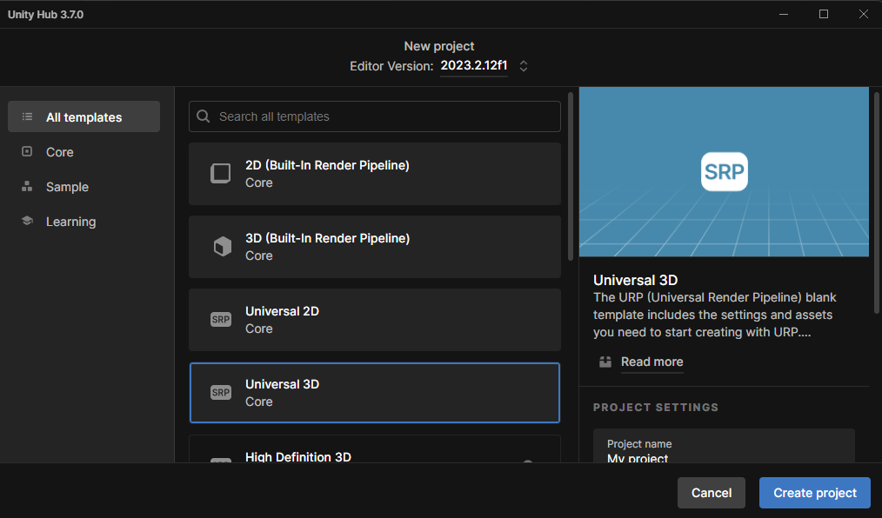The width and height of the screenshot is (882, 518).
Task: Click the search magnifier icon
Action: (203, 116)
